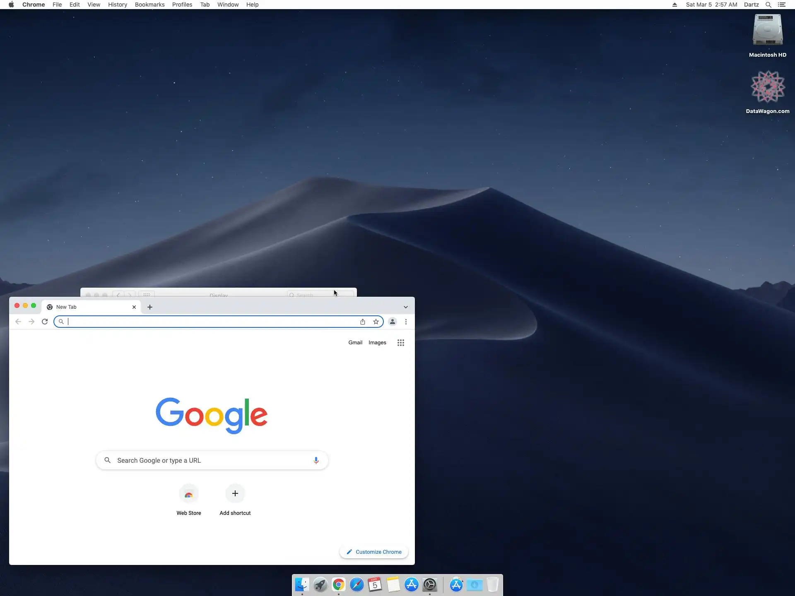Start voice search with microphone icon
795x596 pixels.
pos(316,460)
